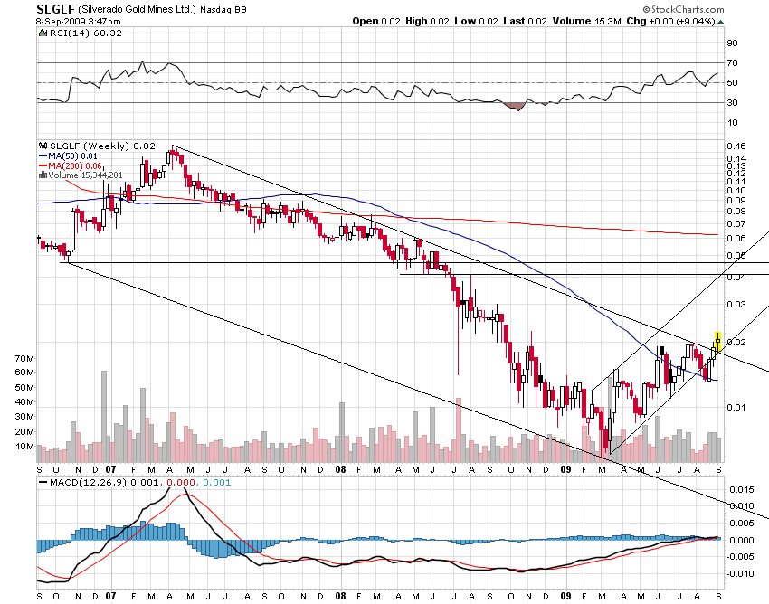Click the 30 label on RSI axis
The image size is (769, 604).
coord(732,102)
